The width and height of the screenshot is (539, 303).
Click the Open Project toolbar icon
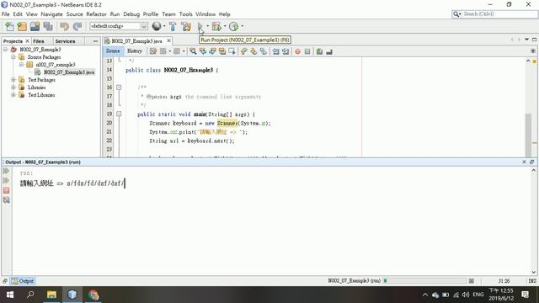point(35,26)
